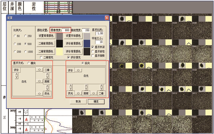Viewport: 214px width, 134px height.
Task: Choose the 横向 display mode radio button
Action: pyautogui.click(x=28, y=63)
